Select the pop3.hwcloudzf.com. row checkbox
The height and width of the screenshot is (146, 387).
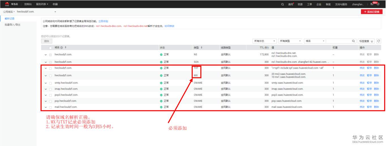50,95
